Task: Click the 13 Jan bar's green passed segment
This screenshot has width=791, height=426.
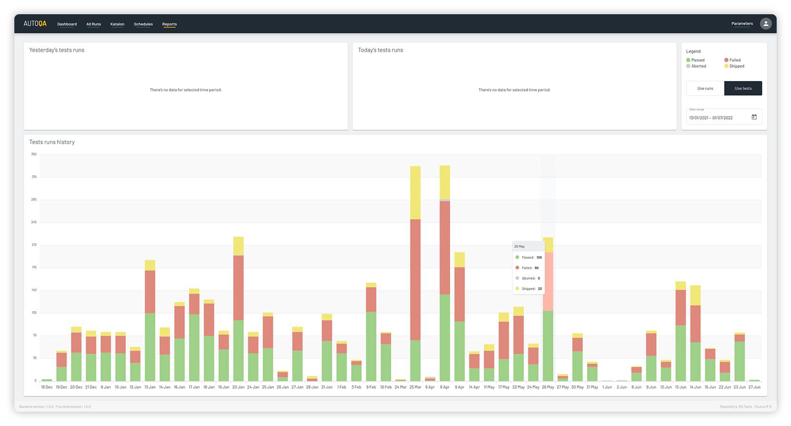Action: coord(150,347)
